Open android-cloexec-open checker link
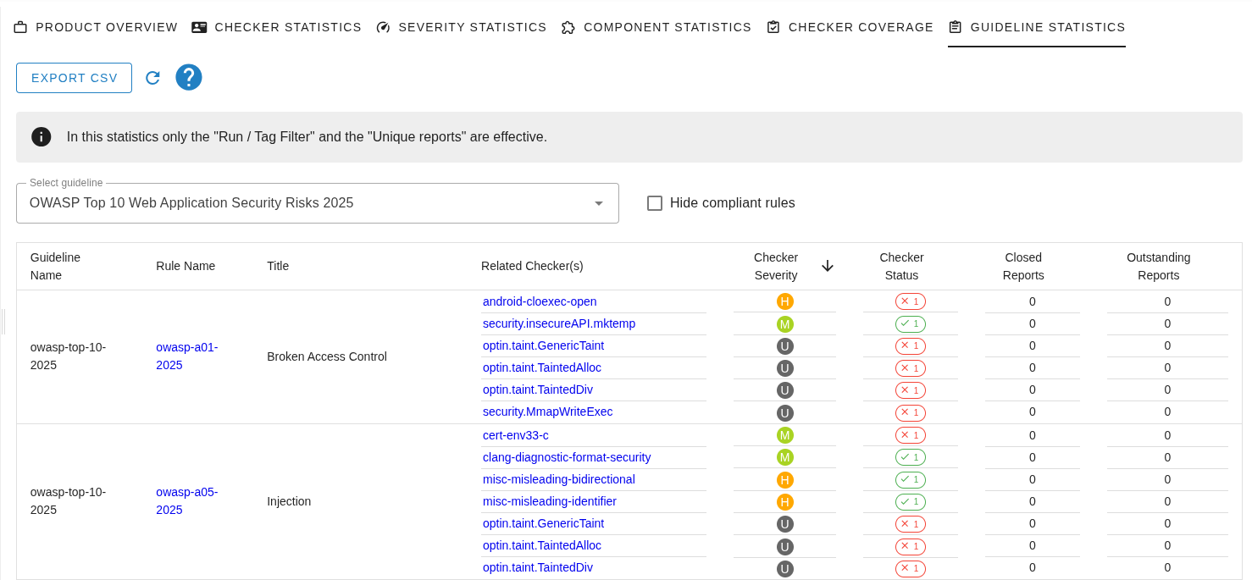 click(x=540, y=301)
